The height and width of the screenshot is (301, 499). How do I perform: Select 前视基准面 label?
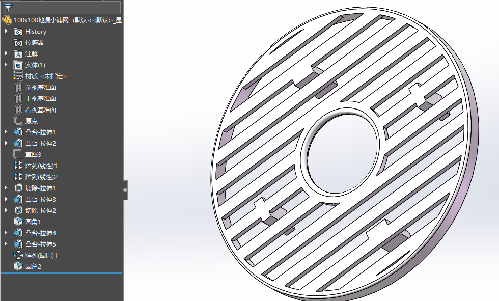41,87
